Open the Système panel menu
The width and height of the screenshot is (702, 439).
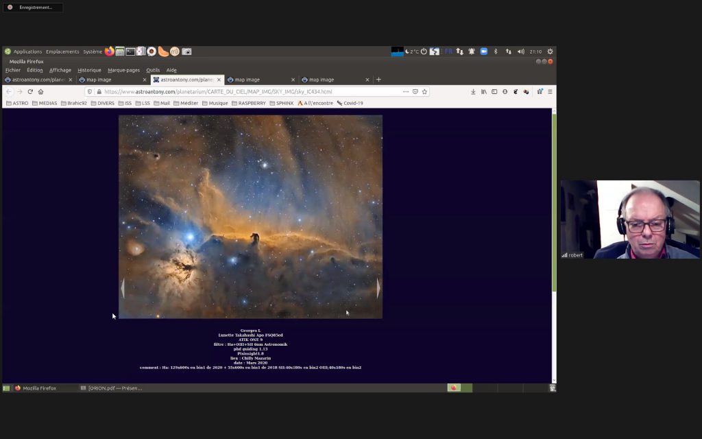pos(93,51)
